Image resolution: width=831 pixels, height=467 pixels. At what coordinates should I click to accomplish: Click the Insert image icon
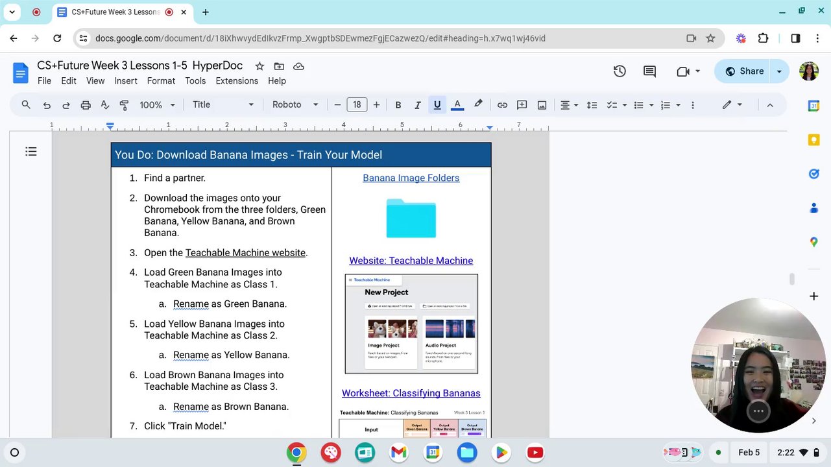coord(542,105)
